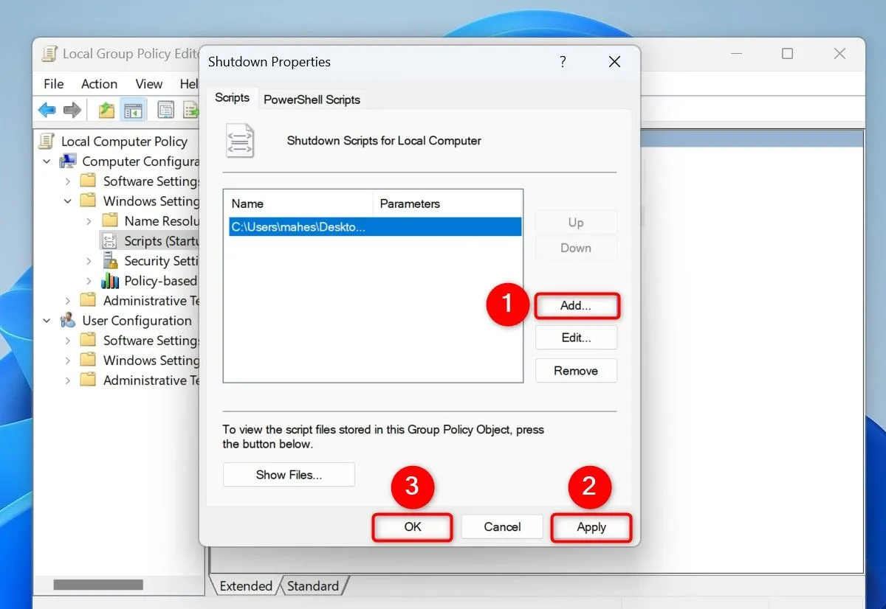
Task: Click the Show Files button
Action: click(x=288, y=474)
